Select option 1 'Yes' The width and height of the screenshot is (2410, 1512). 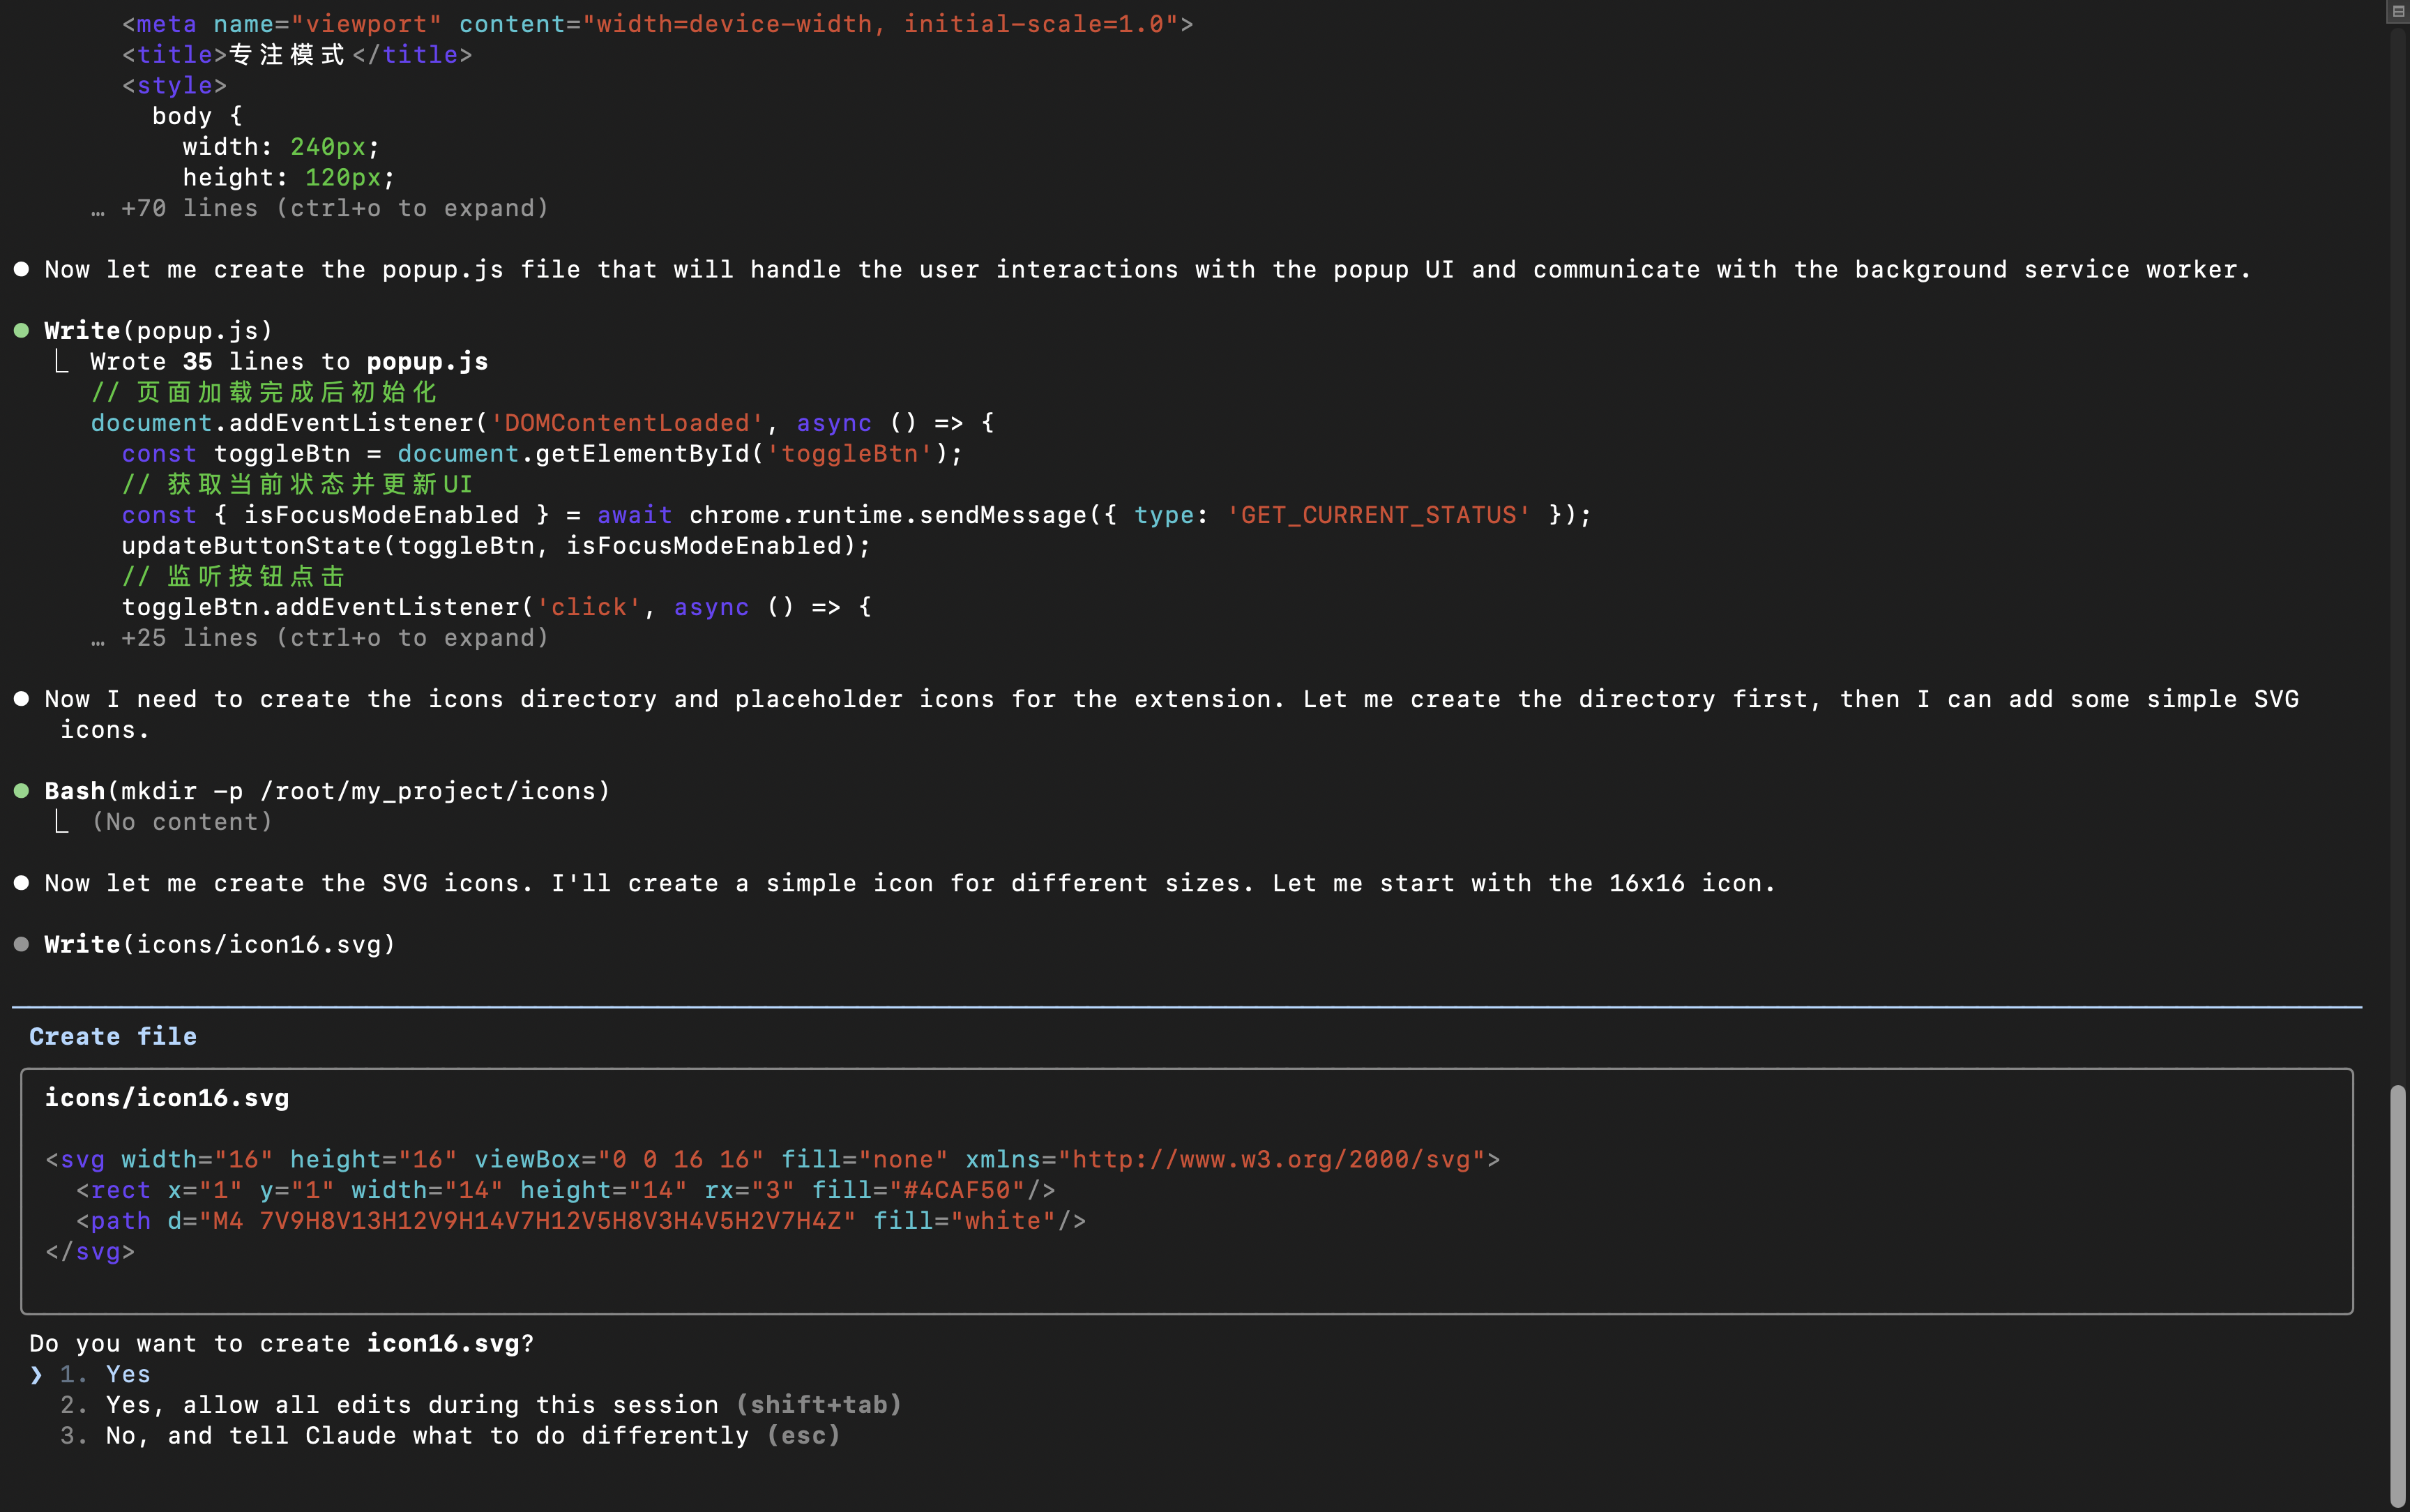(128, 1375)
